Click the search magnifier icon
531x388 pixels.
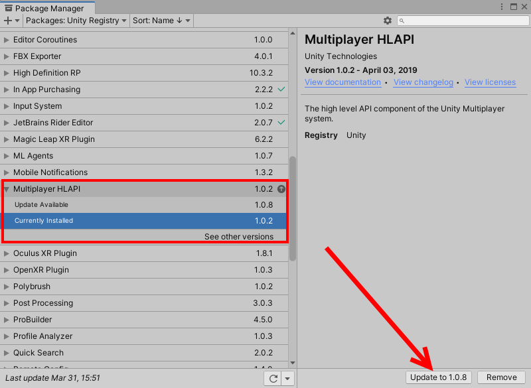402,21
